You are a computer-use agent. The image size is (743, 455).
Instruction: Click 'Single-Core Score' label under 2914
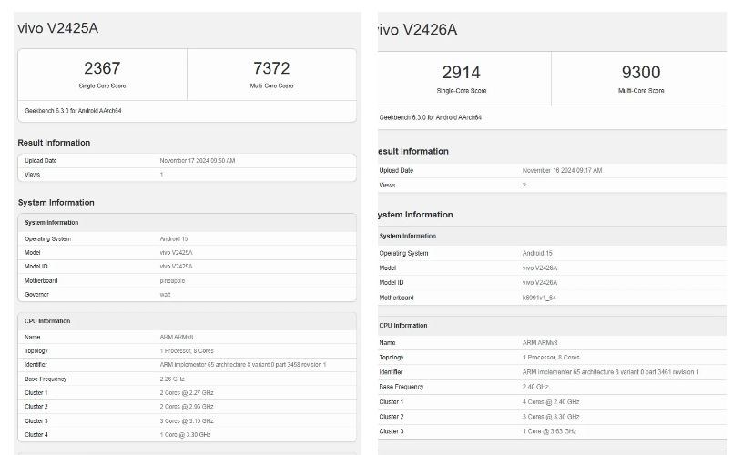[x=461, y=91]
